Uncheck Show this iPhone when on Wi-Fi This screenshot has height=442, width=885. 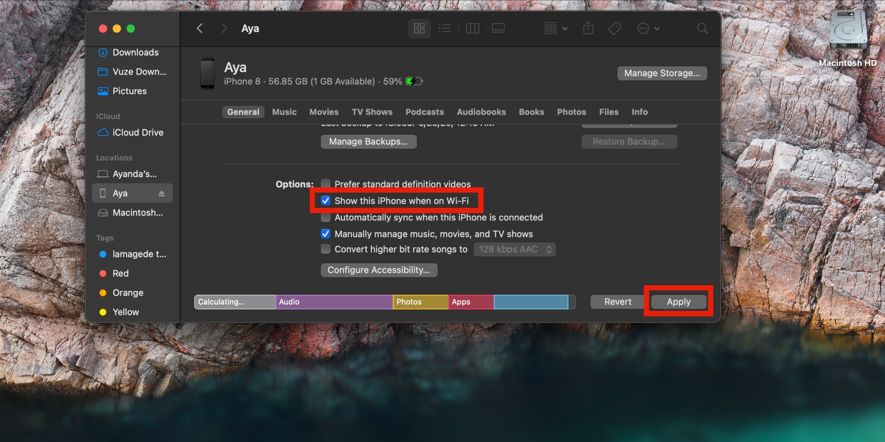coord(326,200)
